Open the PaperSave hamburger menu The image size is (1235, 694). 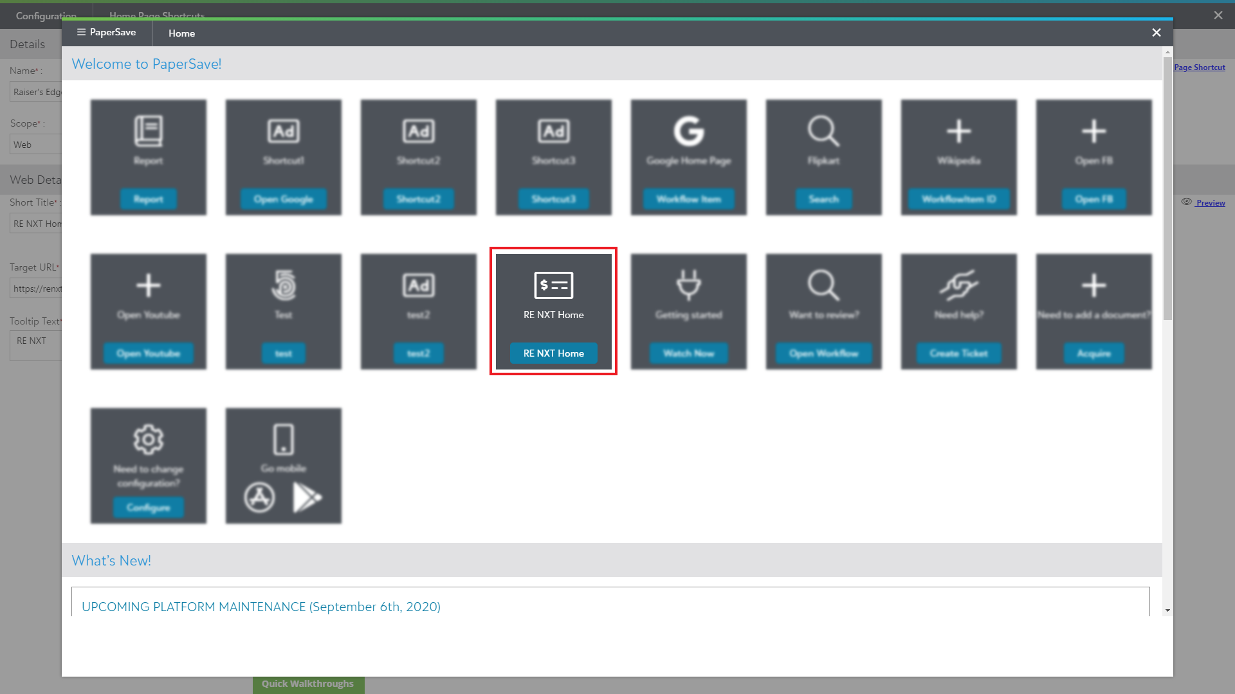81,32
